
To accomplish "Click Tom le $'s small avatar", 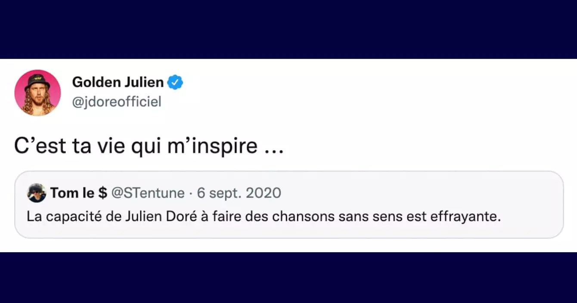I will pos(37,193).
